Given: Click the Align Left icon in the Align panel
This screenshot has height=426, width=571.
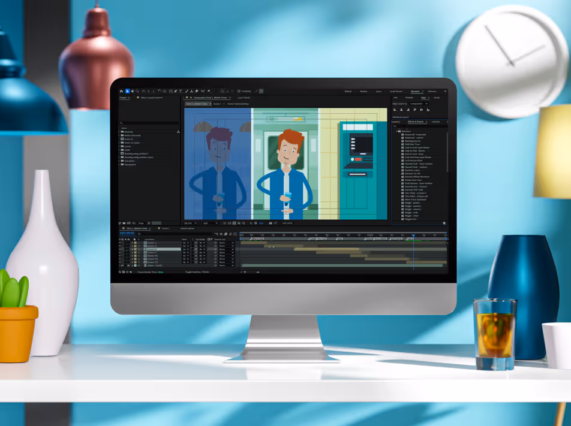Looking at the screenshot, I should pyautogui.click(x=395, y=110).
